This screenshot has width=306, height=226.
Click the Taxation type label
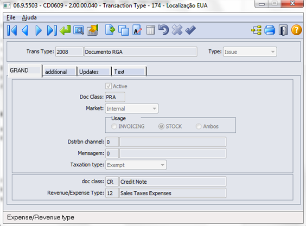pos(87,165)
